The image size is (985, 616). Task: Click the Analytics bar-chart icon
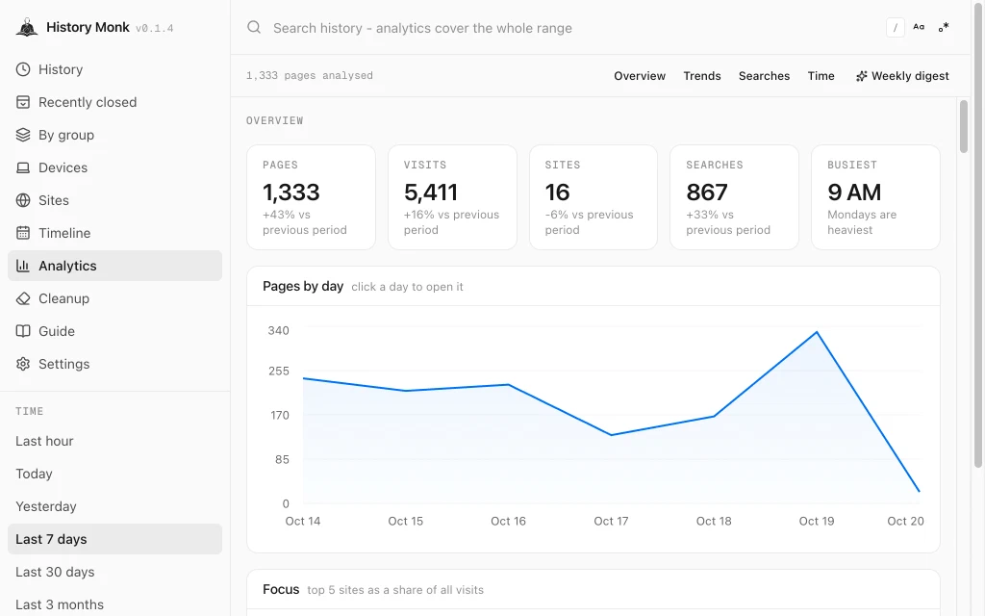click(23, 266)
